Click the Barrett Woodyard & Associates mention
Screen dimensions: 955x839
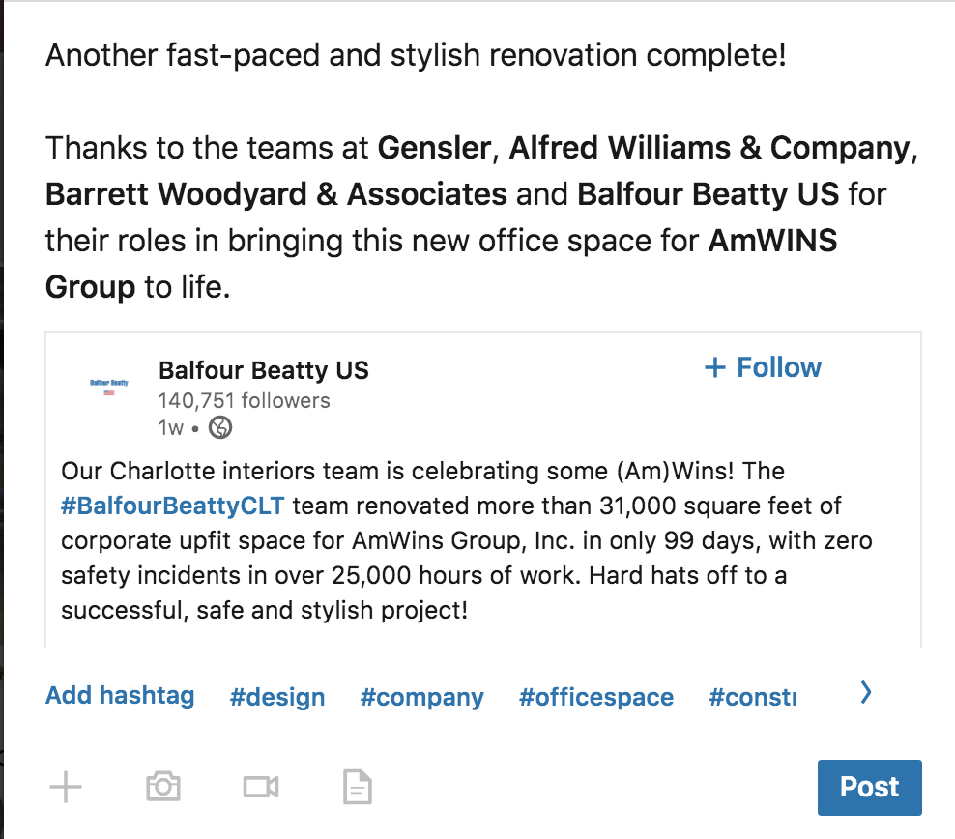click(x=275, y=194)
